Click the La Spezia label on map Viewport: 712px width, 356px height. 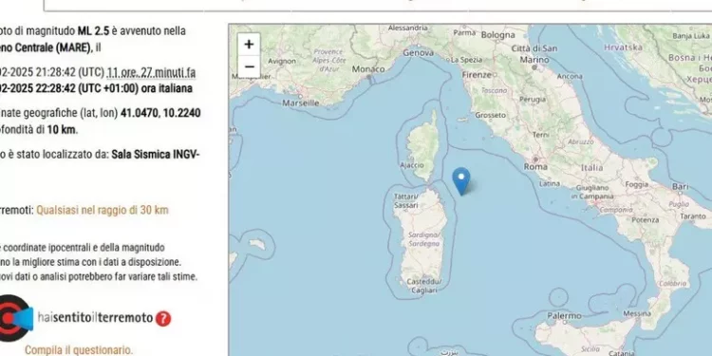(466, 60)
